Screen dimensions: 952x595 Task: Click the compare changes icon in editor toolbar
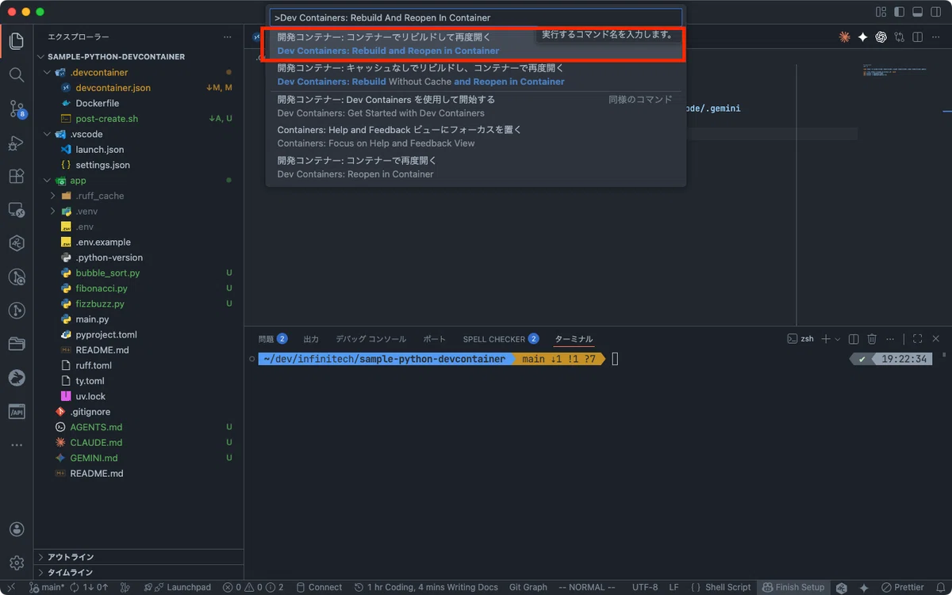coord(899,37)
